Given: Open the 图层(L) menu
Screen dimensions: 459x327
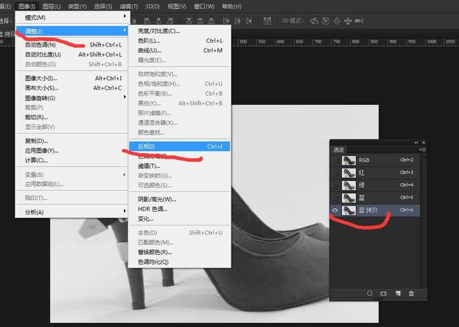Looking at the screenshot, I should click(x=52, y=6).
